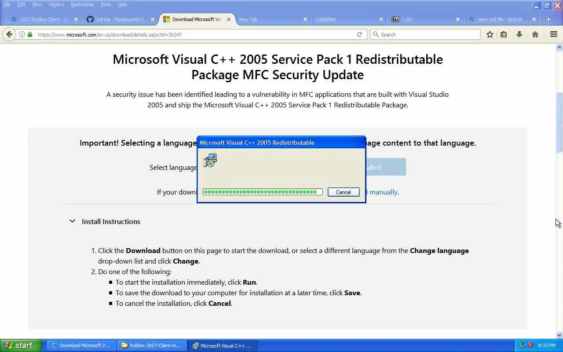Close the open md file search tab

click(x=534, y=19)
